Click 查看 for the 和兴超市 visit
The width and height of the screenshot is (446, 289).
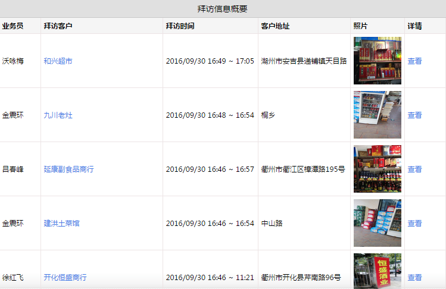coord(414,61)
